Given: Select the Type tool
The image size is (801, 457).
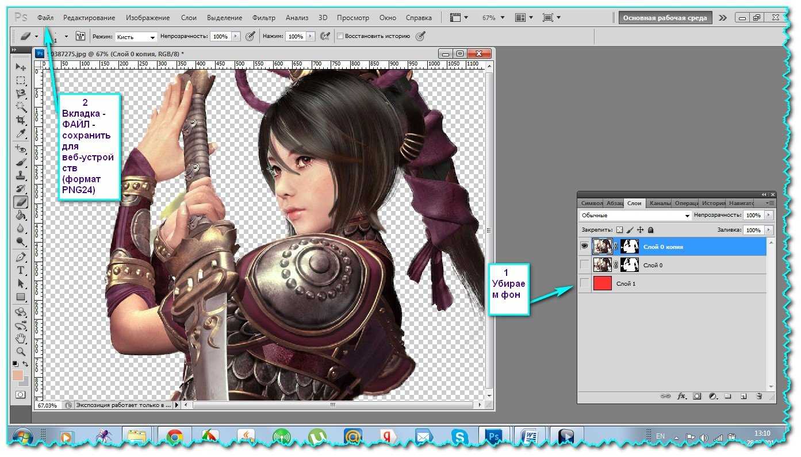Looking at the screenshot, I should (21, 270).
